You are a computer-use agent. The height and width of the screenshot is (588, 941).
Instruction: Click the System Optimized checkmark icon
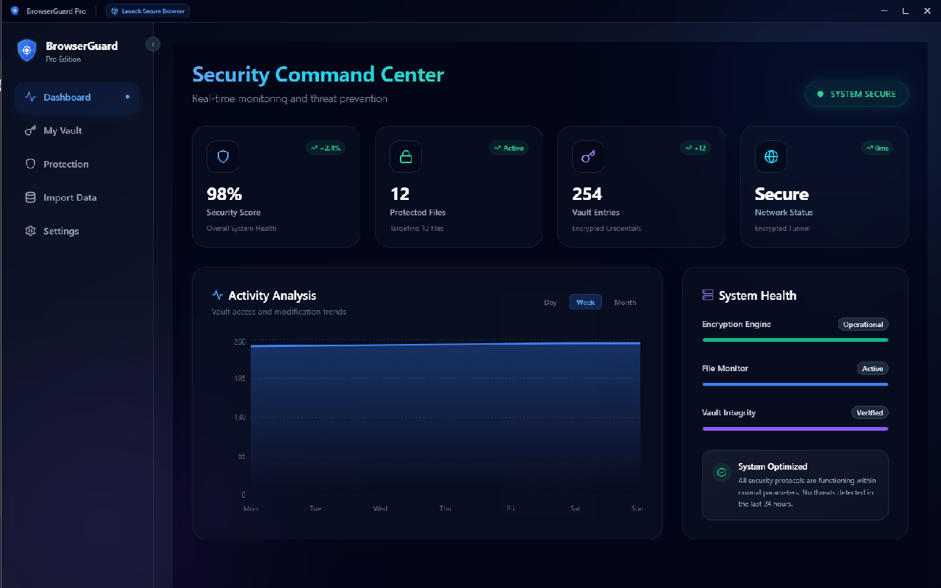coord(722,473)
